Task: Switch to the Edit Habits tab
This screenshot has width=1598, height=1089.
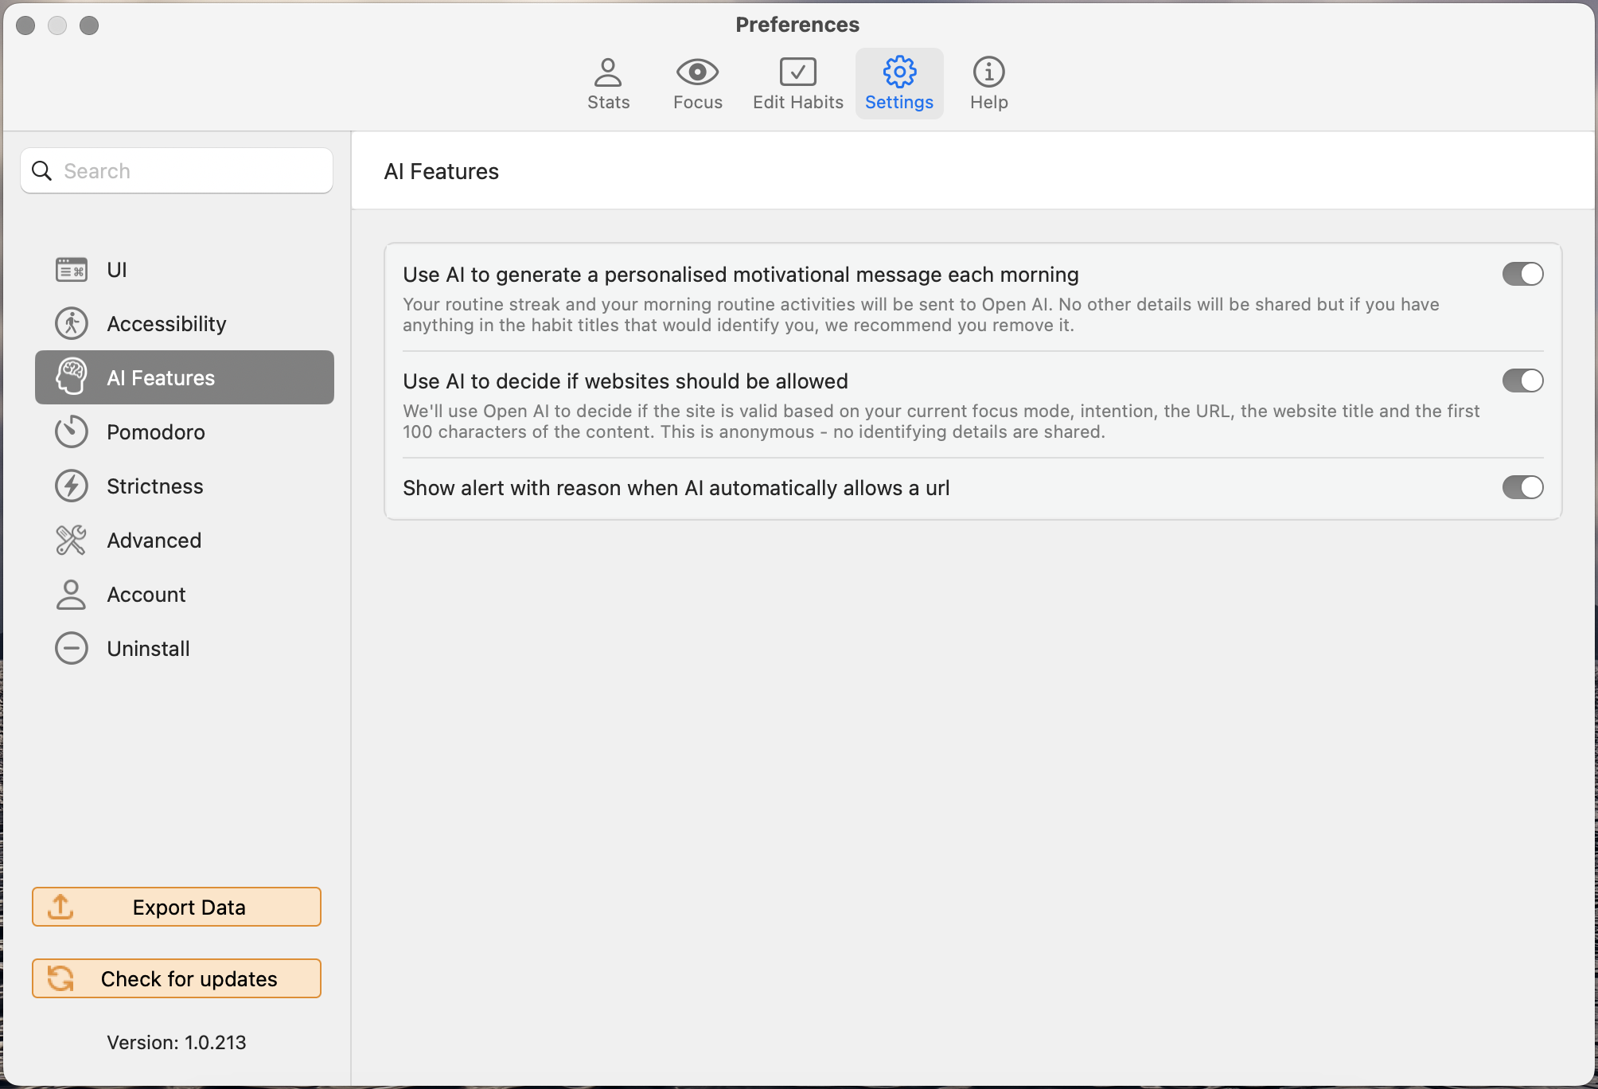Action: 797,84
